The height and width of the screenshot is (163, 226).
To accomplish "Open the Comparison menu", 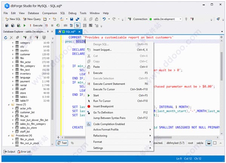I will (50, 13).
